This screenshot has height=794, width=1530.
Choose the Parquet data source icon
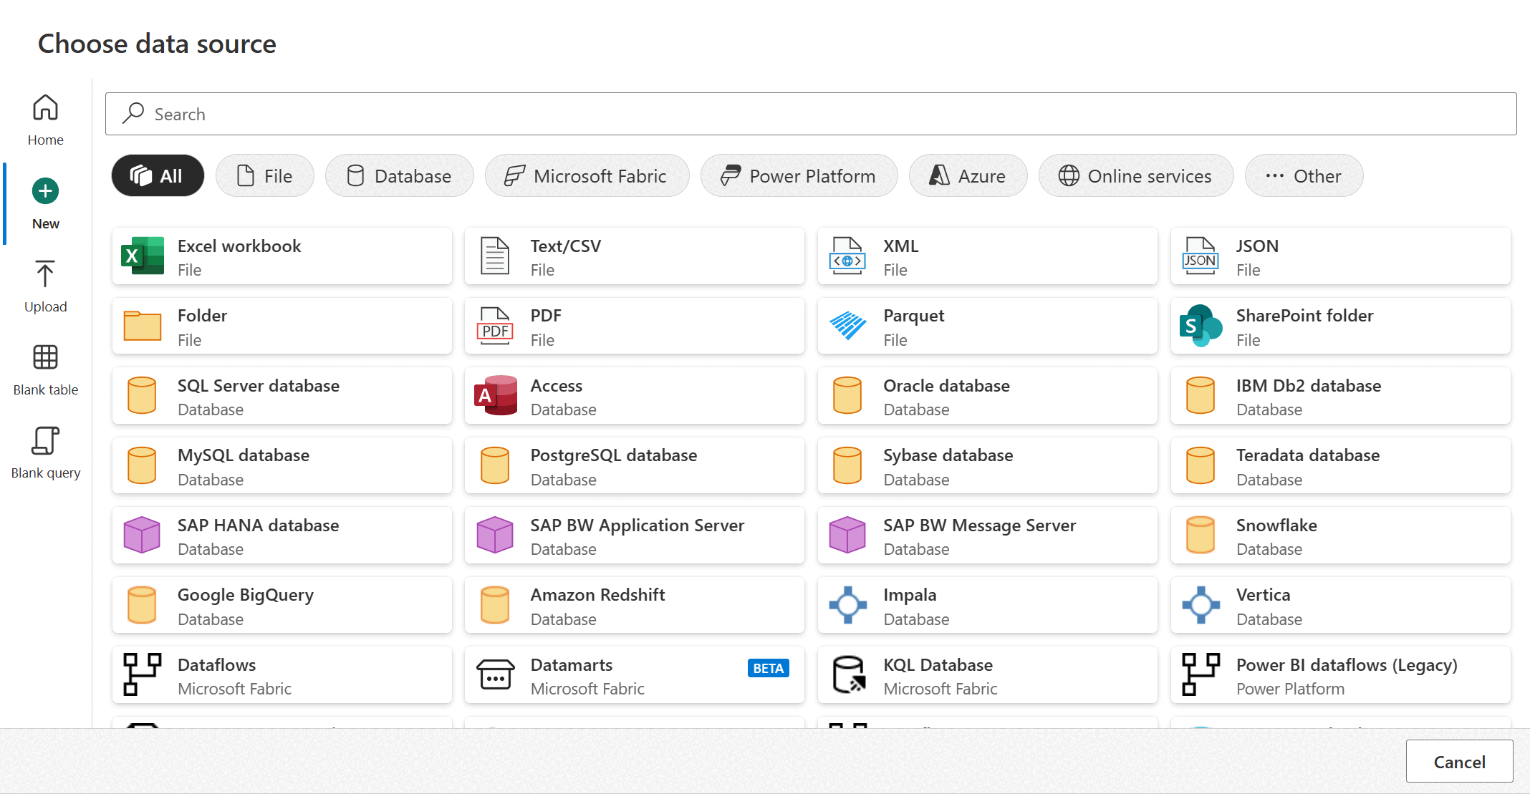(x=847, y=326)
